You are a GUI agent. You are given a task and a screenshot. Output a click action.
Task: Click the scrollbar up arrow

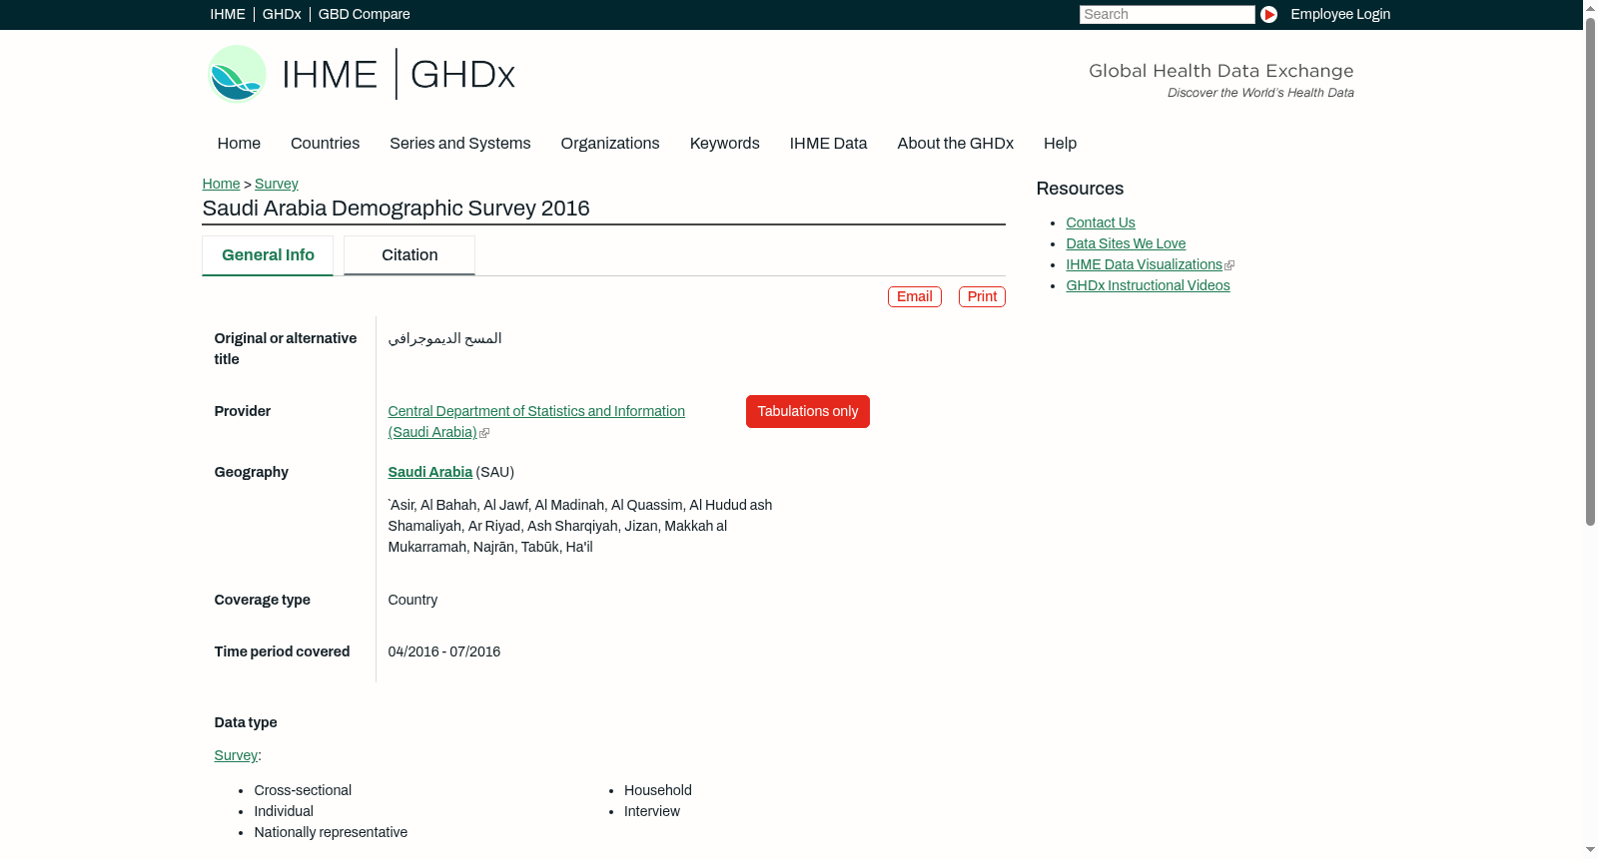coord(1590,7)
